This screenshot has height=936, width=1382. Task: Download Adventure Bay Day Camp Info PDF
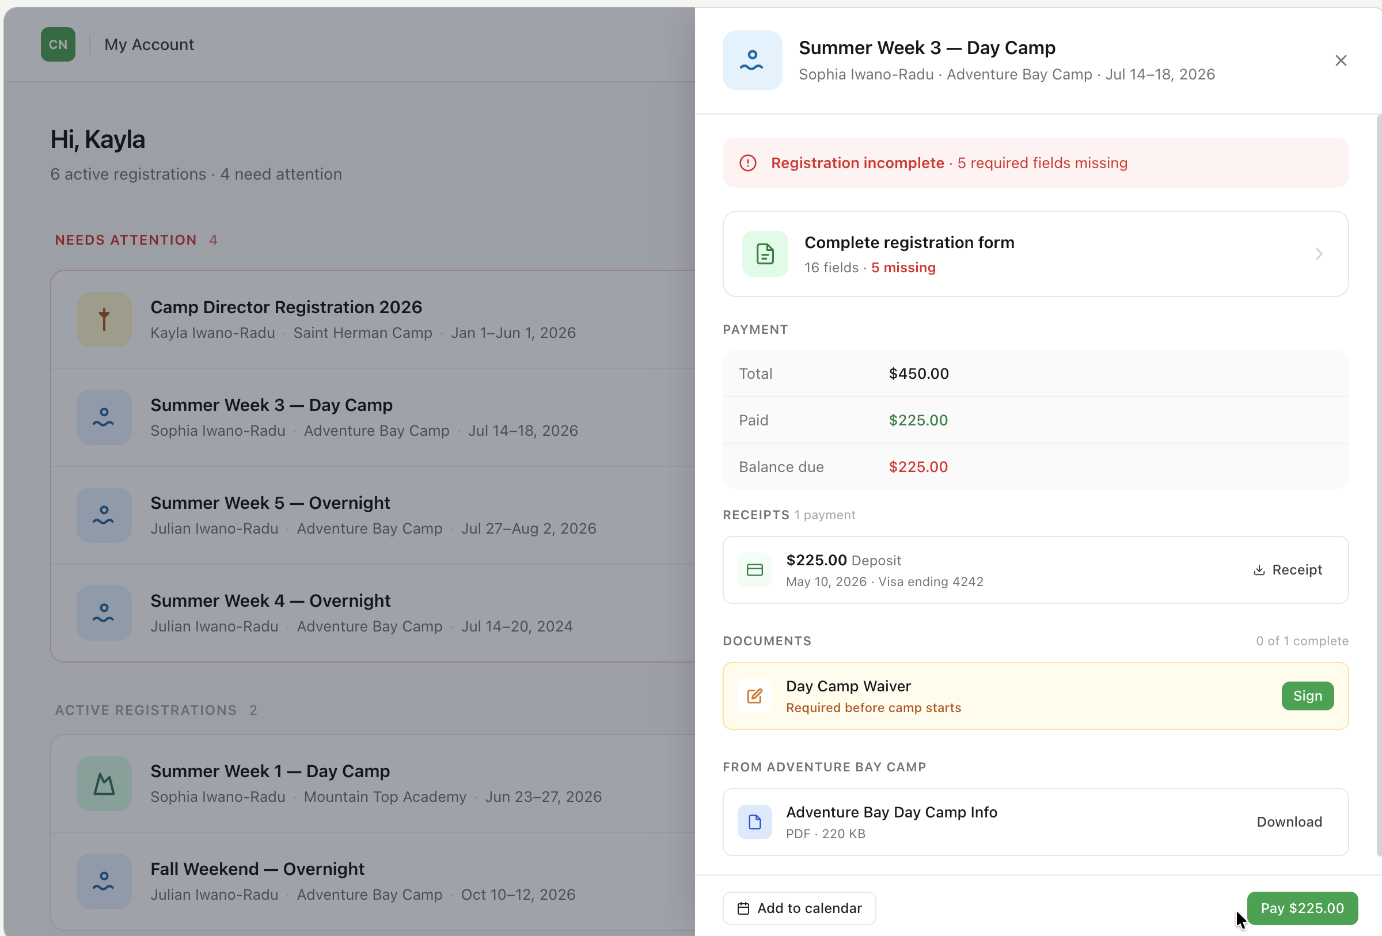click(x=1289, y=822)
